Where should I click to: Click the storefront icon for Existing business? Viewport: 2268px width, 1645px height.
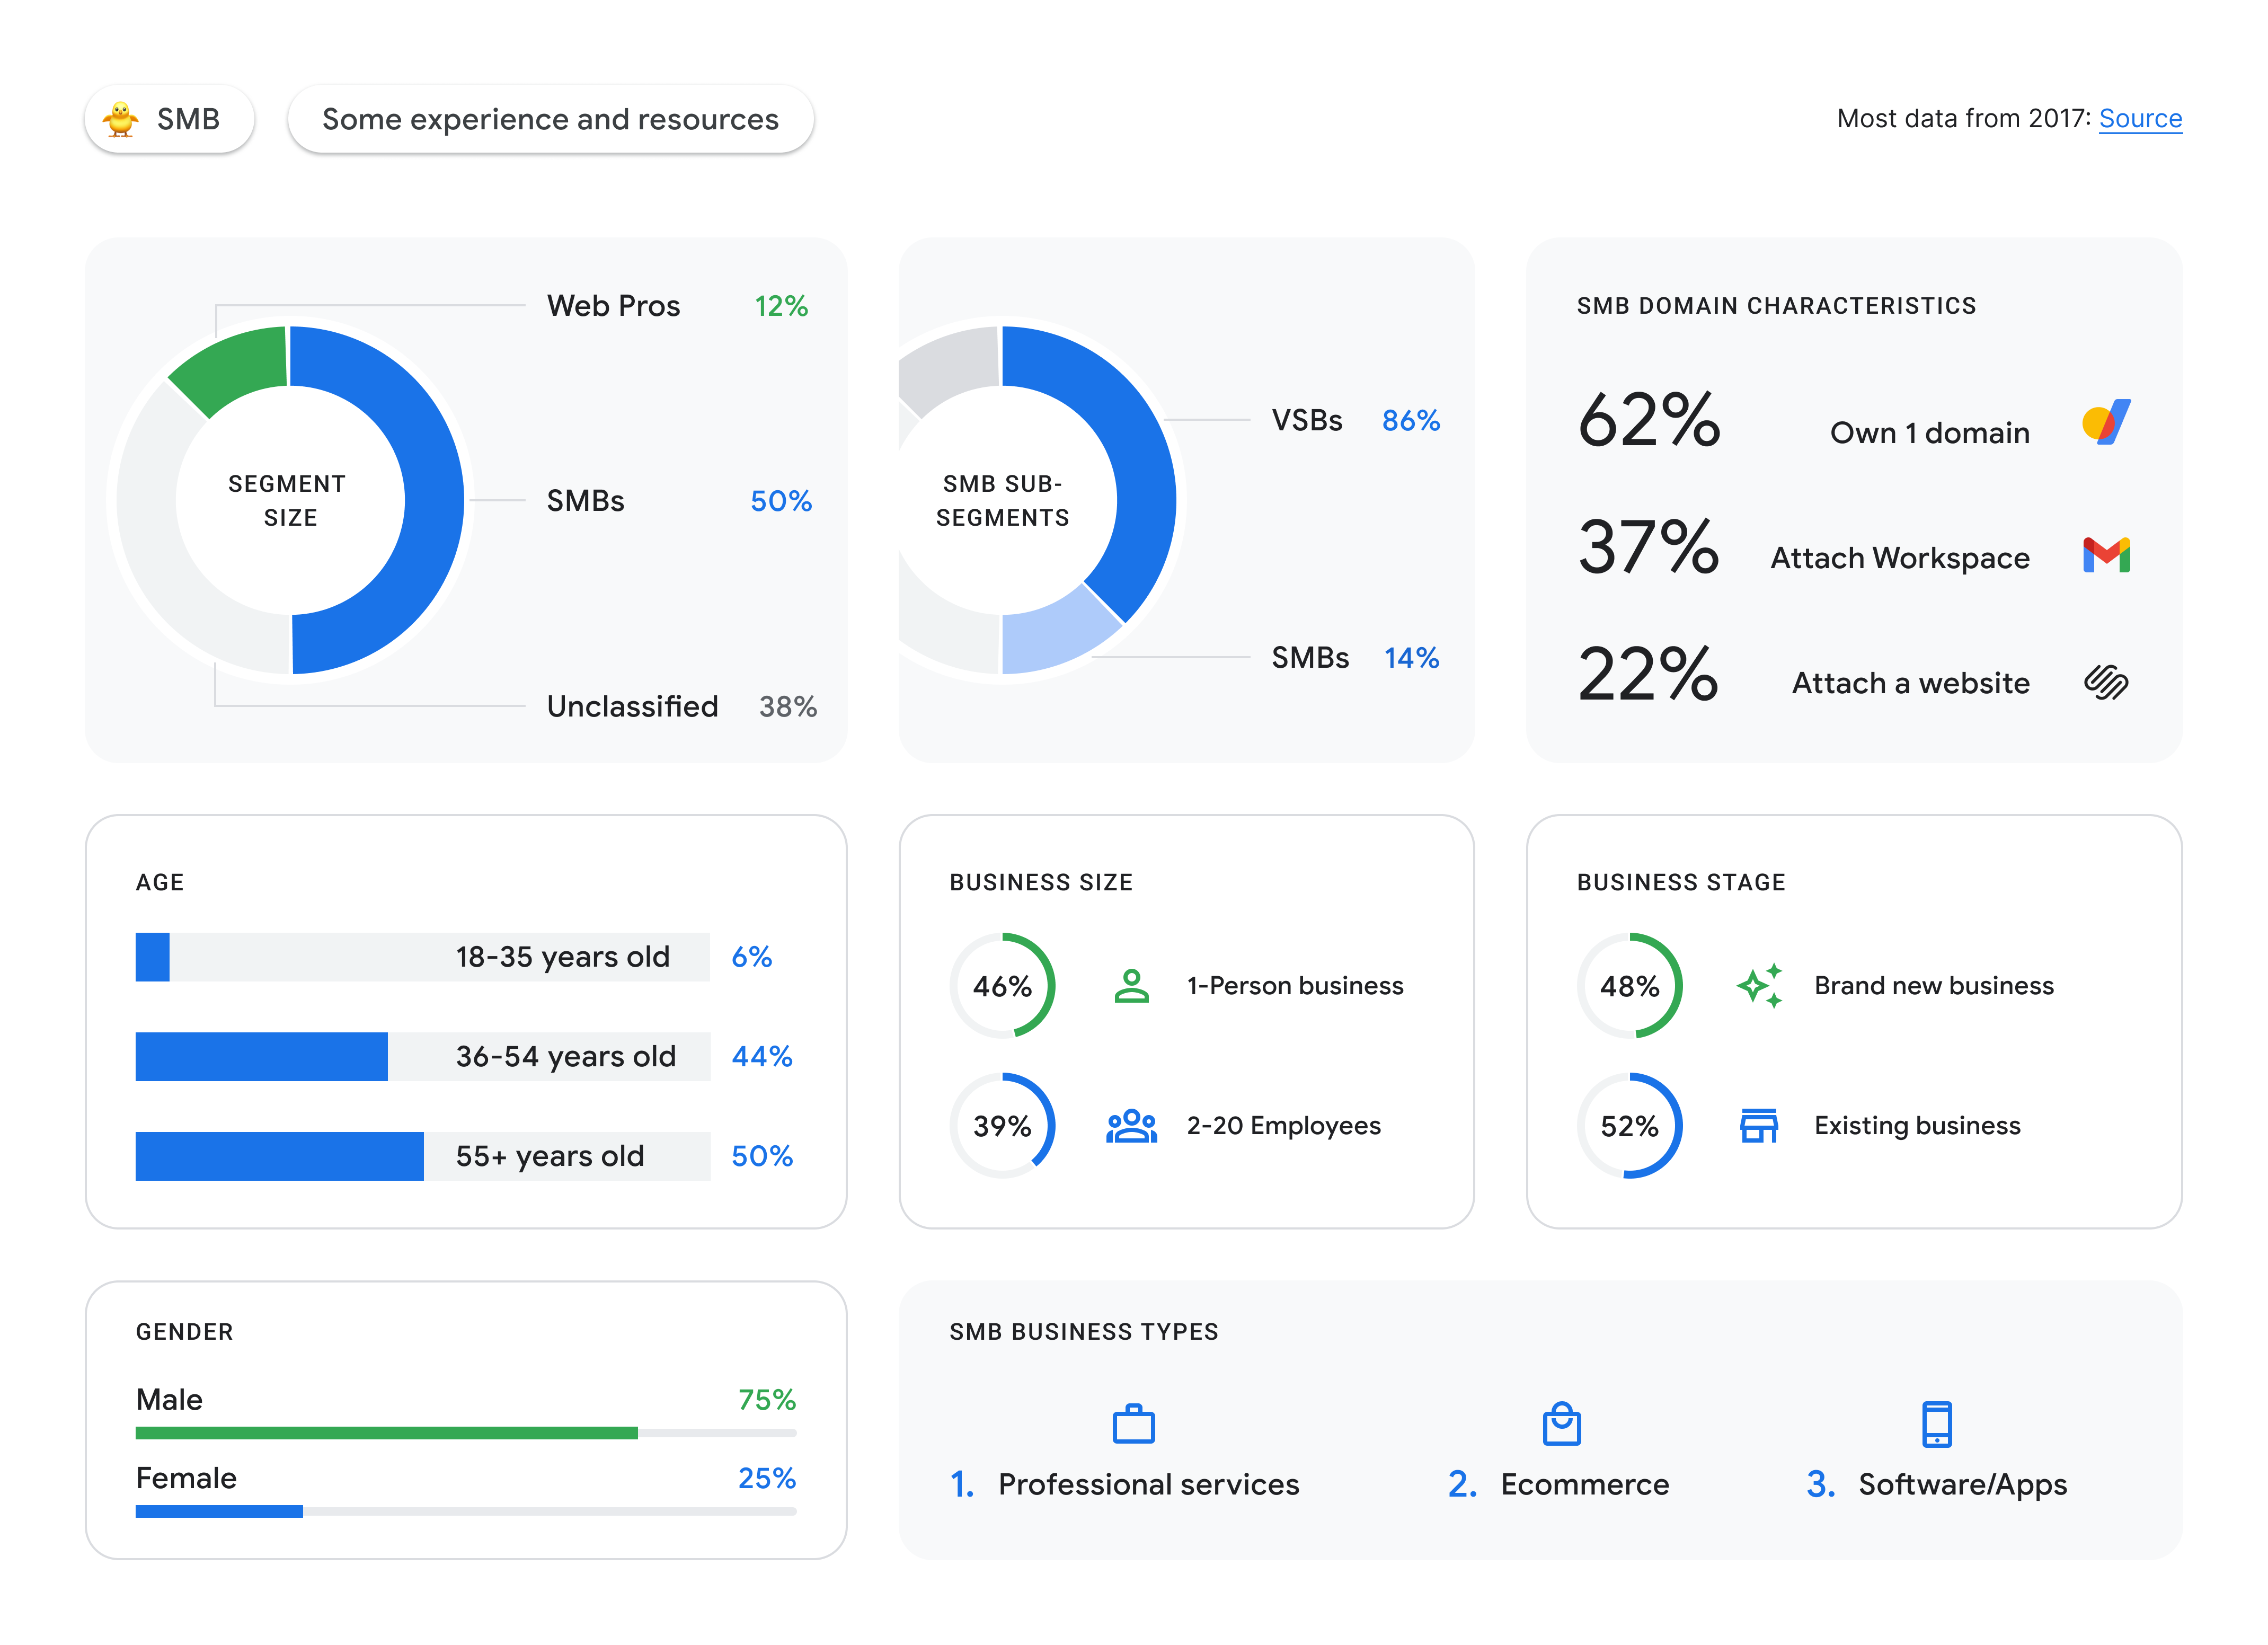[x=1759, y=1126]
